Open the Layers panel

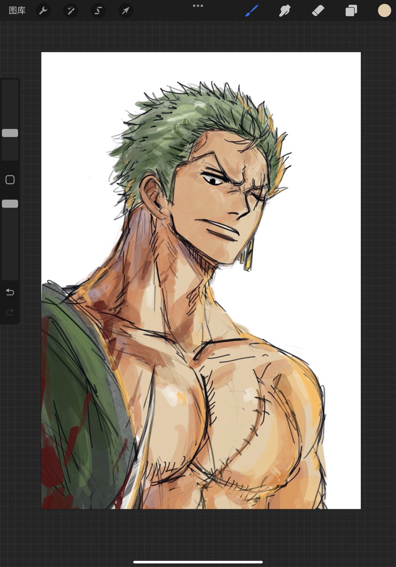[351, 10]
